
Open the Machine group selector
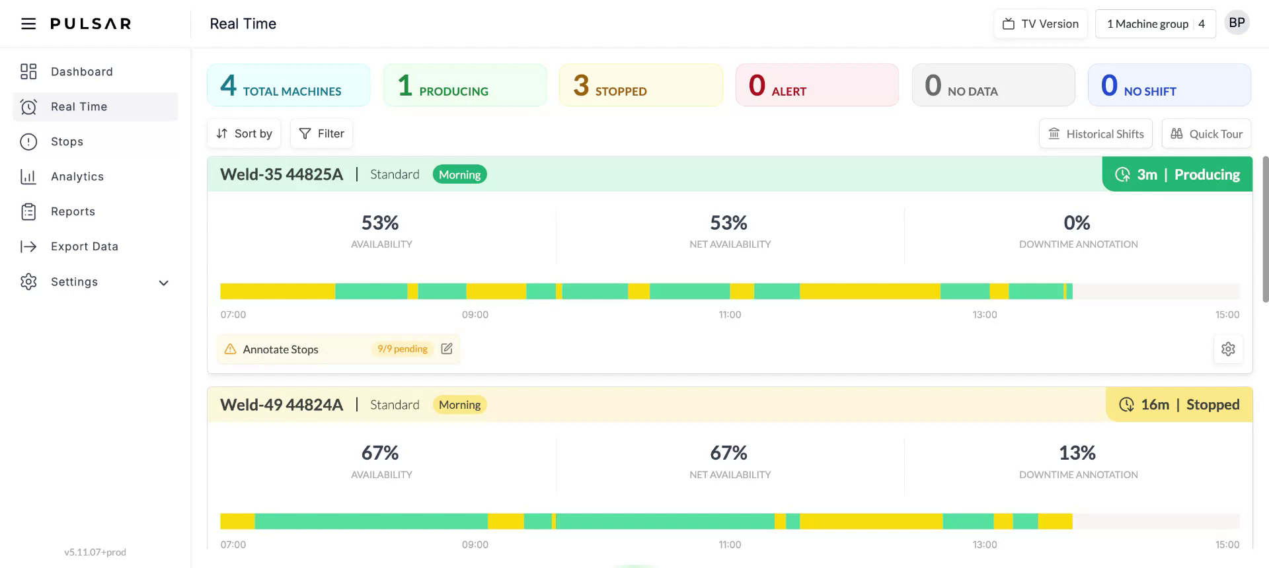point(1155,24)
